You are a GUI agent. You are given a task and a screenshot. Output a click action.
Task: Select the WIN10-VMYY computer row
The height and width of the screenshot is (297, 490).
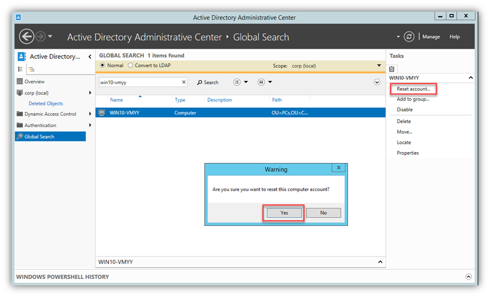tap(240, 113)
